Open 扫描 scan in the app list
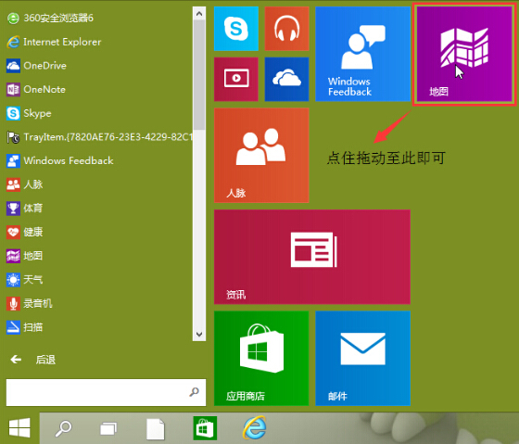 point(25,327)
